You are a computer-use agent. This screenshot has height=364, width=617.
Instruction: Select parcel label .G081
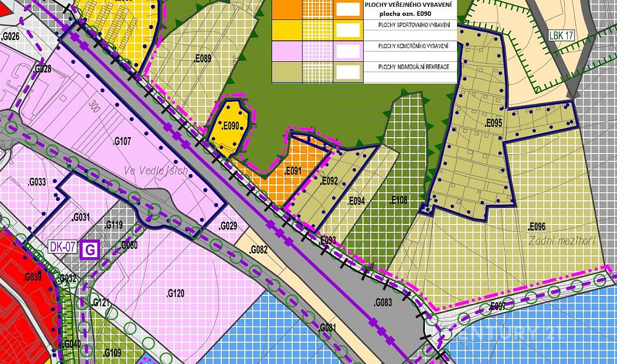[x=327, y=328]
